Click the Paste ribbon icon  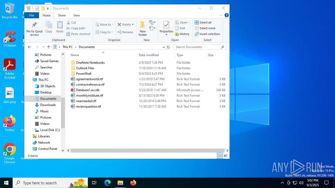tap(60, 25)
